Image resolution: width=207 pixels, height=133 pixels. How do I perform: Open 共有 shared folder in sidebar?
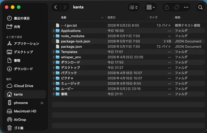25,27
